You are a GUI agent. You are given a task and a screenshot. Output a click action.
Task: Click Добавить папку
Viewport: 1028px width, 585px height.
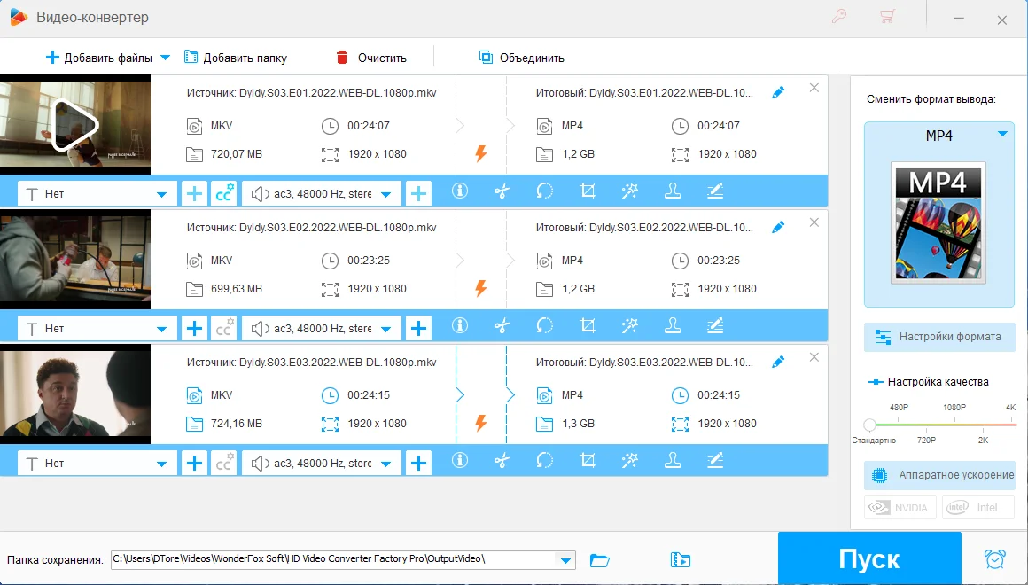point(236,58)
